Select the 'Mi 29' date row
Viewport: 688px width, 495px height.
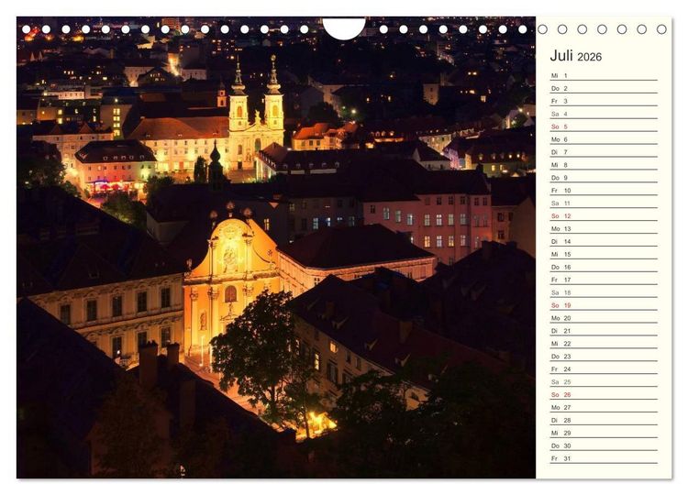click(604, 433)
